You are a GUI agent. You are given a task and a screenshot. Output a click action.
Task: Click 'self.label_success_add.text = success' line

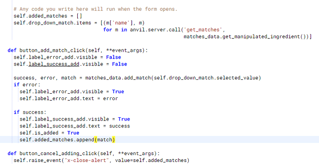click(x=74, y=126)
